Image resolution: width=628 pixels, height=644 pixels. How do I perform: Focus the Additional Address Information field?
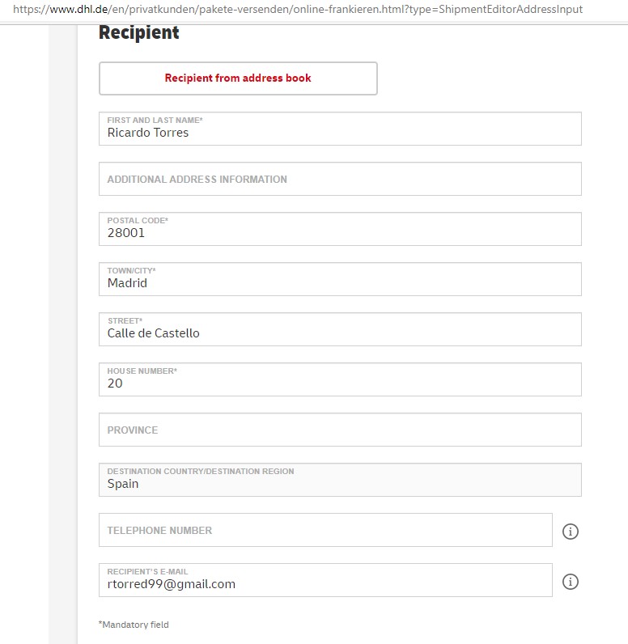pyautogui.click(x=340, y=179)
